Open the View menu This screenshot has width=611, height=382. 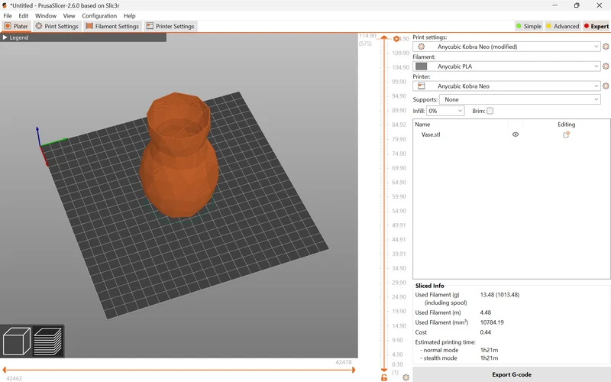(x=69, y=15)
